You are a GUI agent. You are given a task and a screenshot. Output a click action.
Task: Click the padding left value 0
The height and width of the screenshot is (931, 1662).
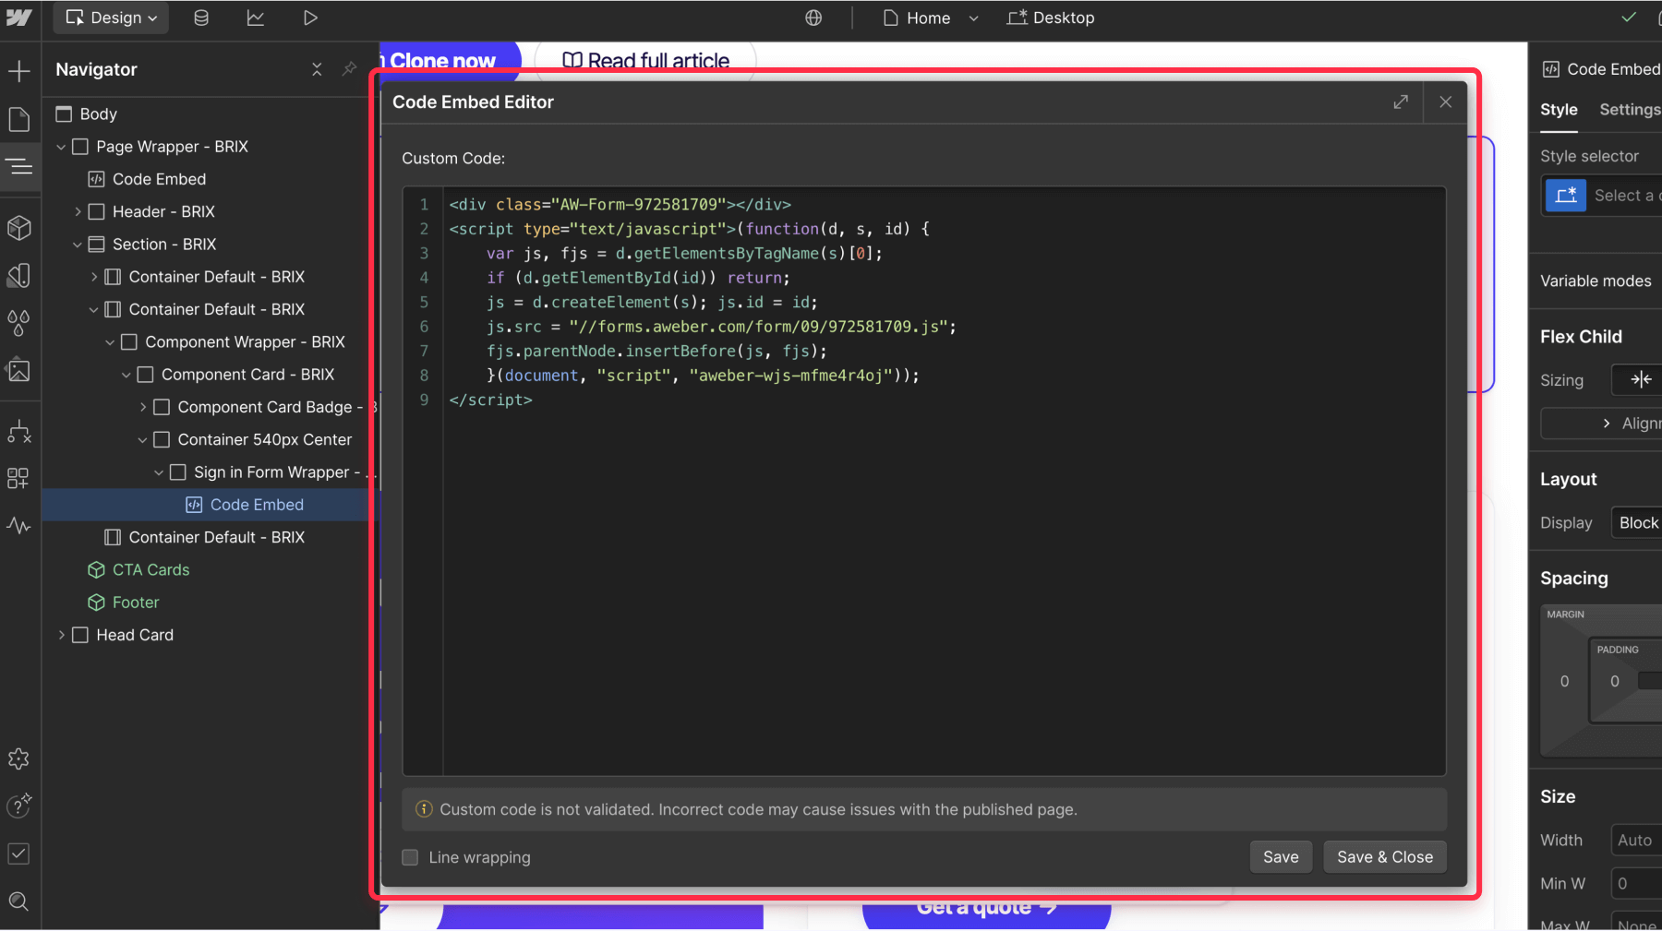tap(1615, 681)
